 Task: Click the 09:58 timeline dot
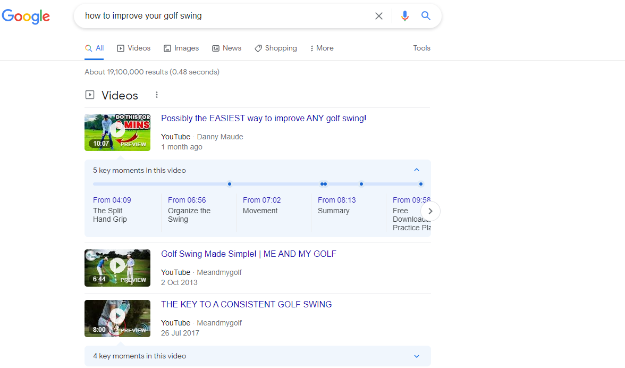[x=420, y=184]
